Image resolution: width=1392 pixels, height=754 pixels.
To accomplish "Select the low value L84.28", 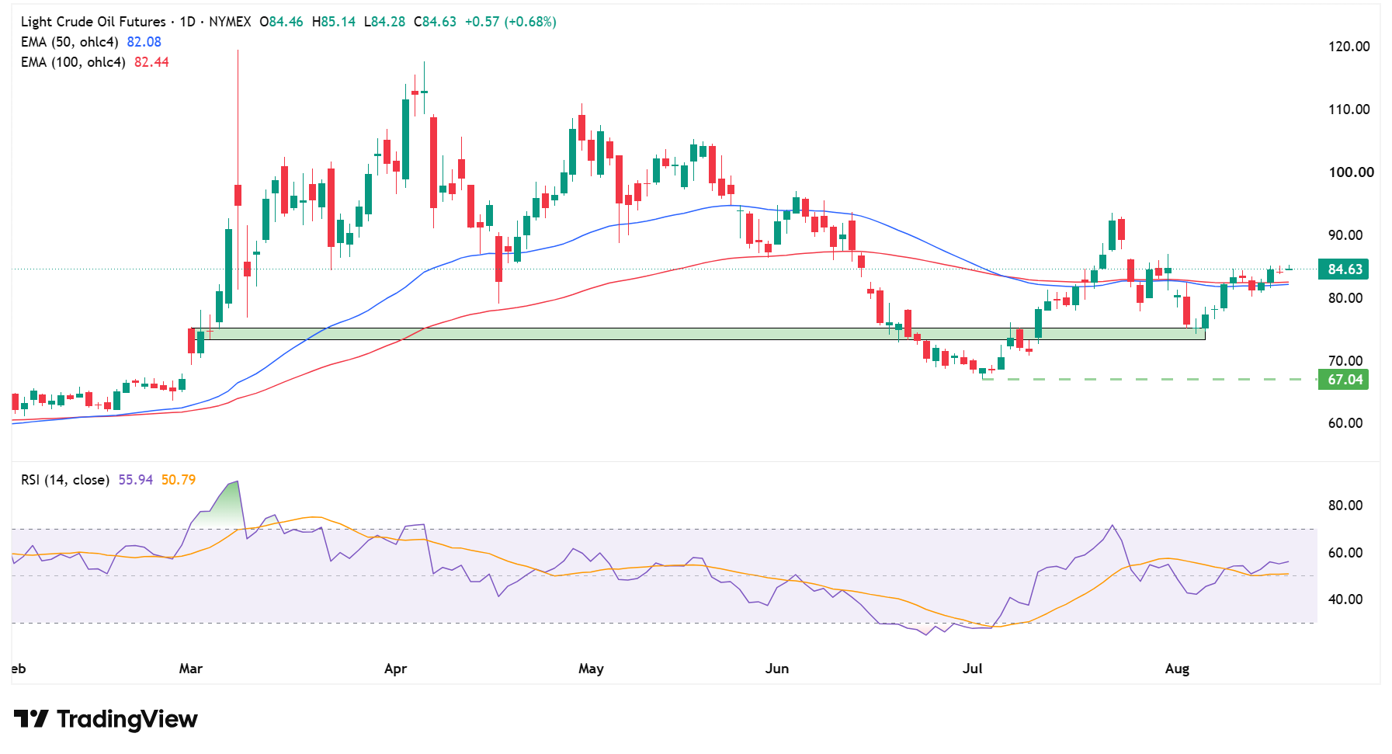I will click(384, 22).
